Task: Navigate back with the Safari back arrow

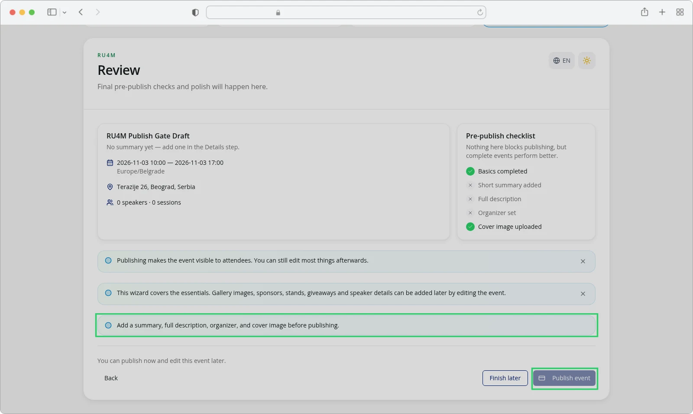Action: point(81,12)
